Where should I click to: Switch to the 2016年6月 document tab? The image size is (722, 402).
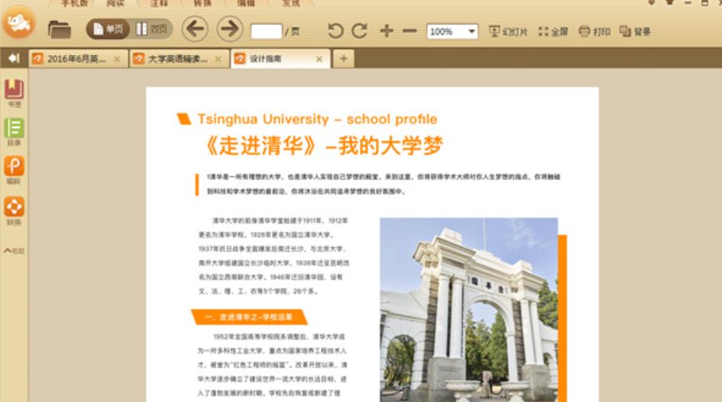[x=76, y=59]
